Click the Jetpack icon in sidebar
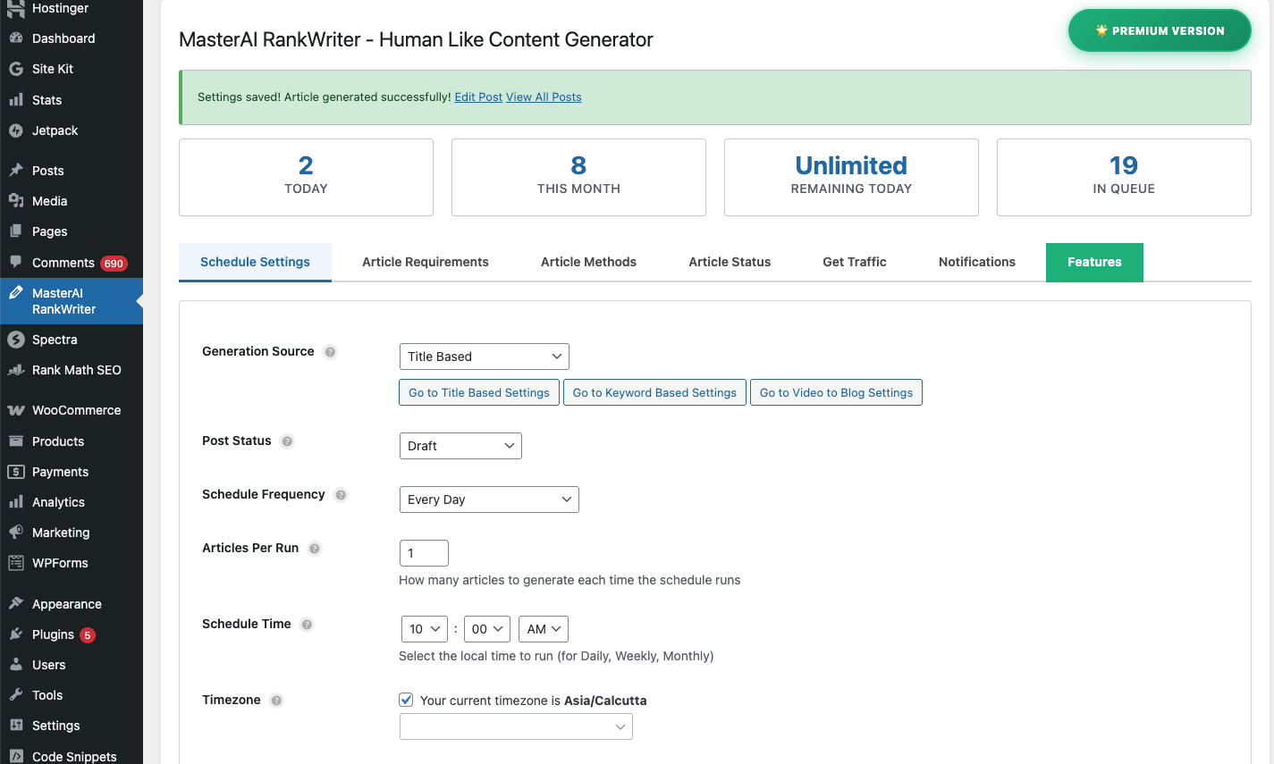 click(16, 130)
